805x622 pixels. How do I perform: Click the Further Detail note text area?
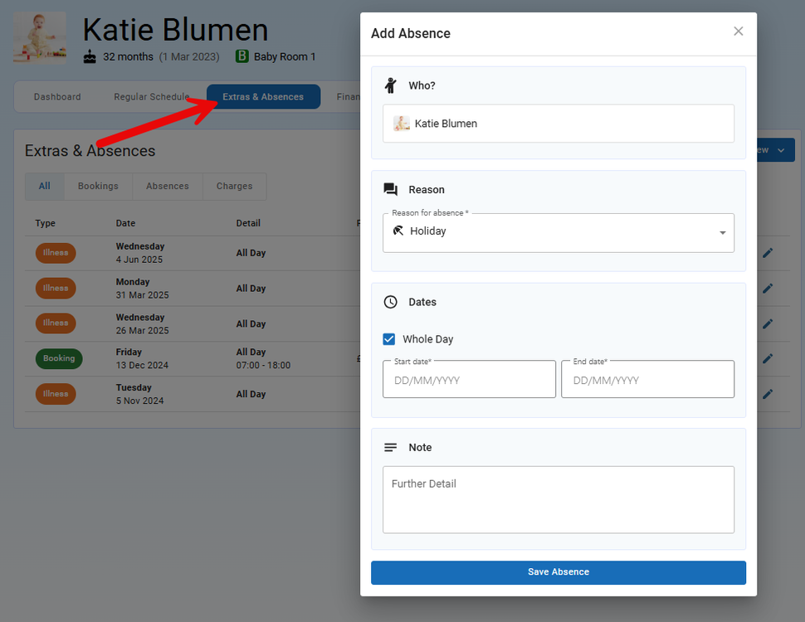click(x=558, y=499)
